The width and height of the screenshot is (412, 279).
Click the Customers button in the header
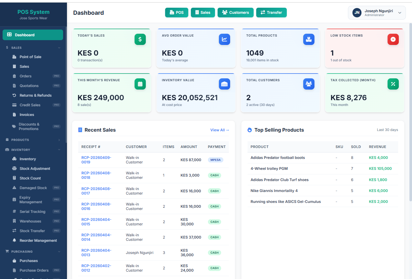tap(235, 12)
